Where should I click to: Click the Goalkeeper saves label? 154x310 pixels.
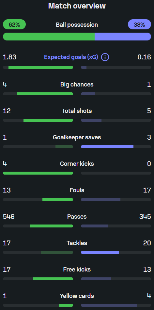pyautogui.click(x=77, y=137)
